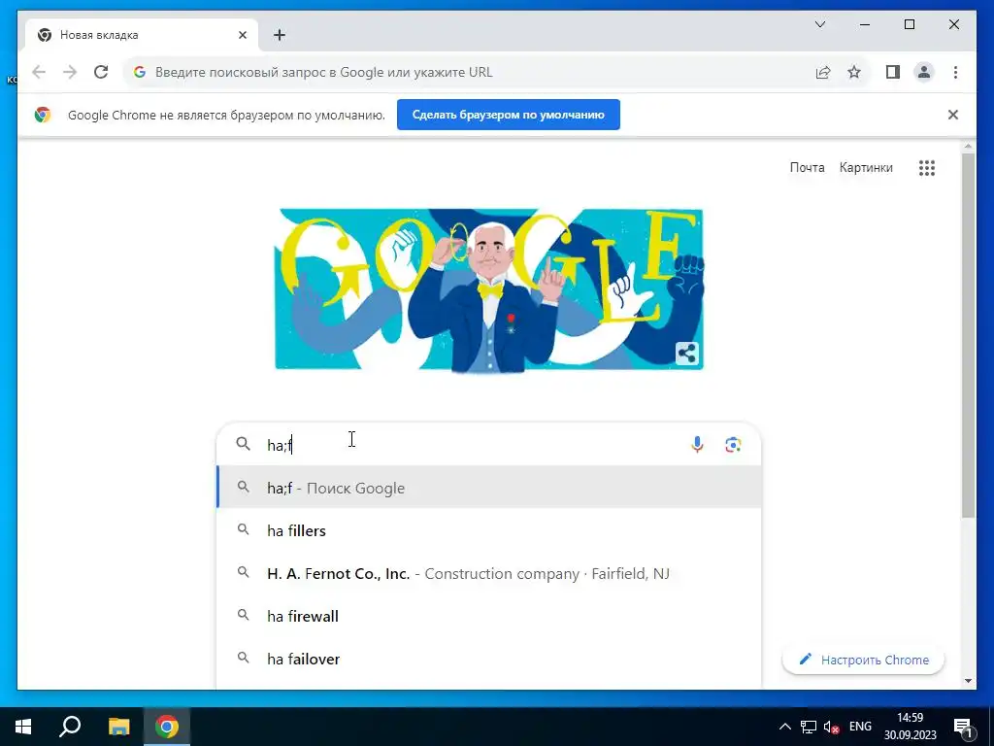
Task: Click Сделать браузером по умолчанию button
Action: pos(509,115)
